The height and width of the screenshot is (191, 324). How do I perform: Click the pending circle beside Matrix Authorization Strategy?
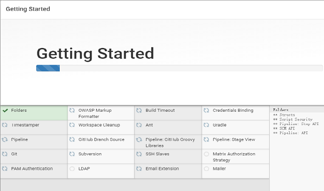[x=206, y=154]
